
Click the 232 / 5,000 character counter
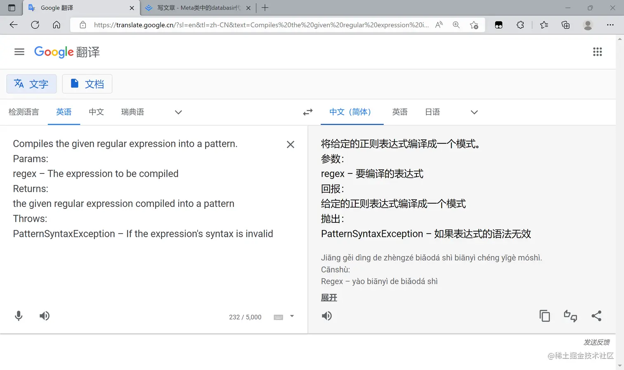[245, 317]
